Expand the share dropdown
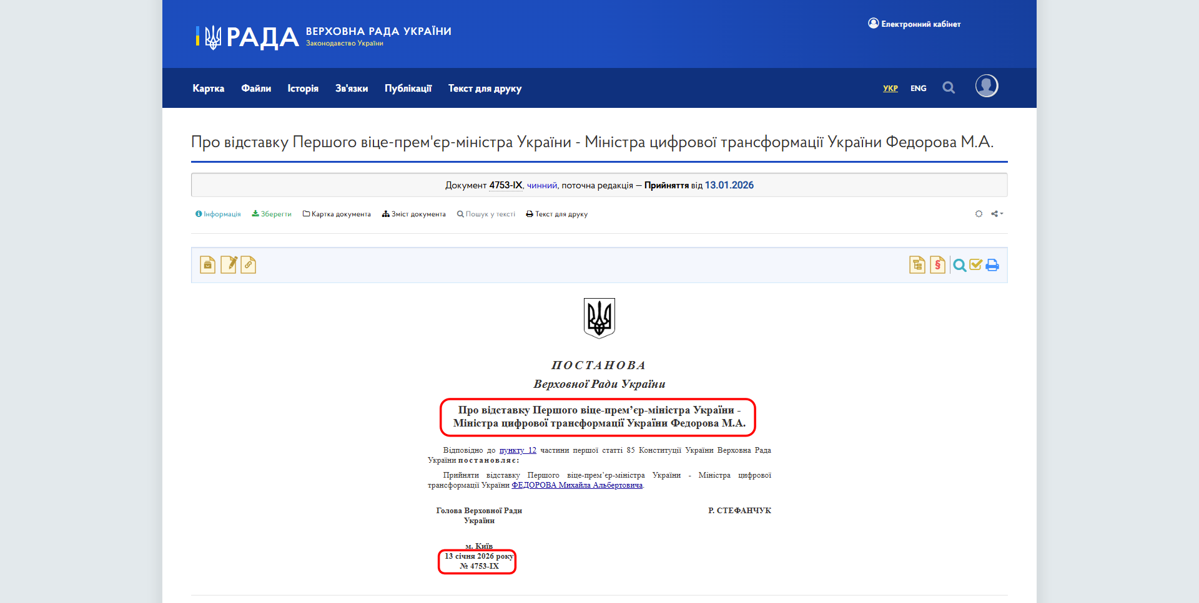This screenshot has width=1199, height=603. tap(997, 214)
